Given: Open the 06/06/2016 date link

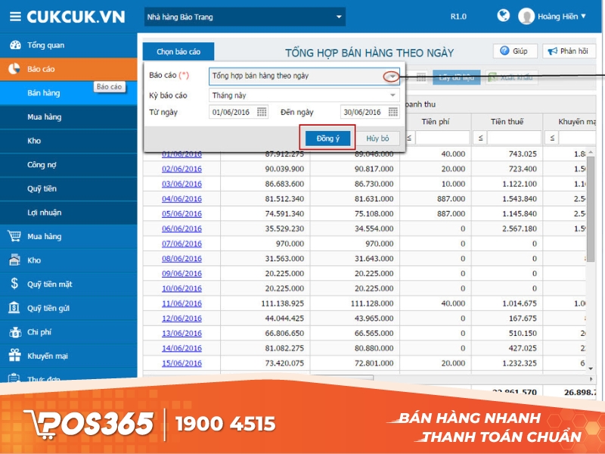Looking at the screenshot, I should pyautogui.click(x=181, y=229).
